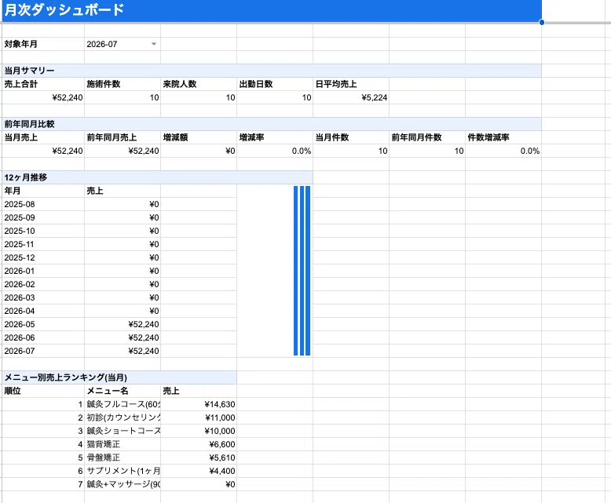
Task: Select the 2026-02 month cell
Action: 43,284
